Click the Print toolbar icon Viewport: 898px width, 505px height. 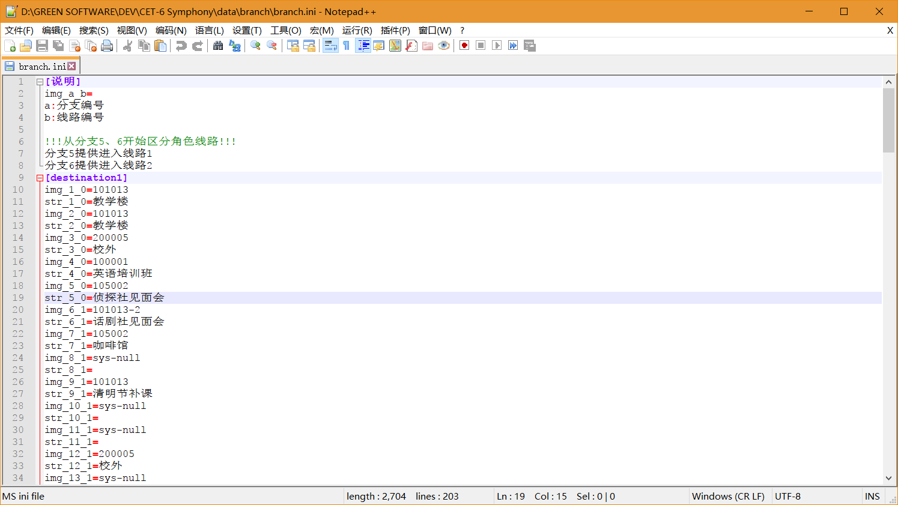107,46
